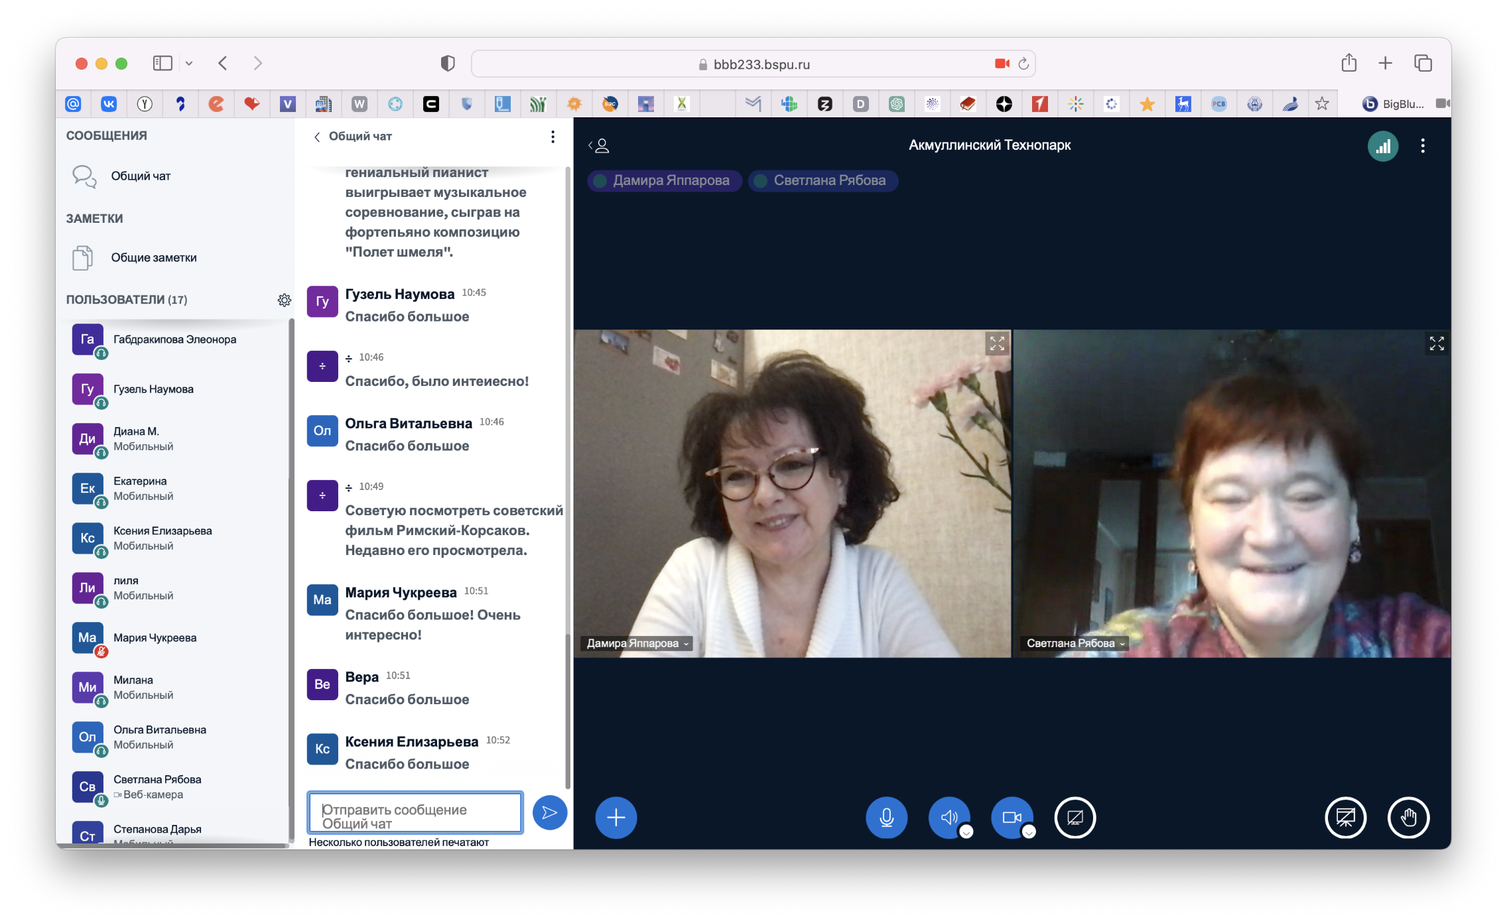Open chat options three-dot menu
Image resolution: width=1507 pixels, height=923 pixels.
click(553, 137)
